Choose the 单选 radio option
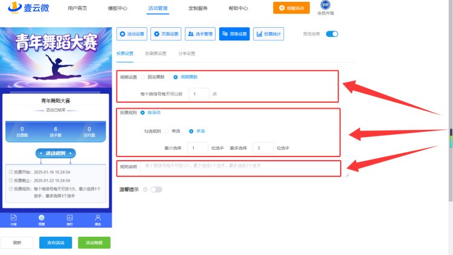Viewport: 453px width, 255px height. tap(167, 131)
